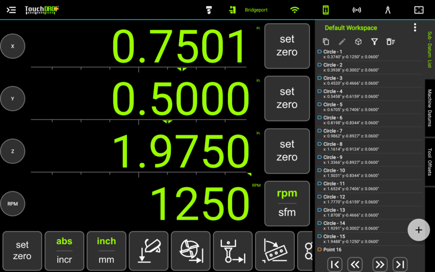Tap the Y readout value 0.5000
This screenshot has width=435, height=272.
click(x=181, y=99)
